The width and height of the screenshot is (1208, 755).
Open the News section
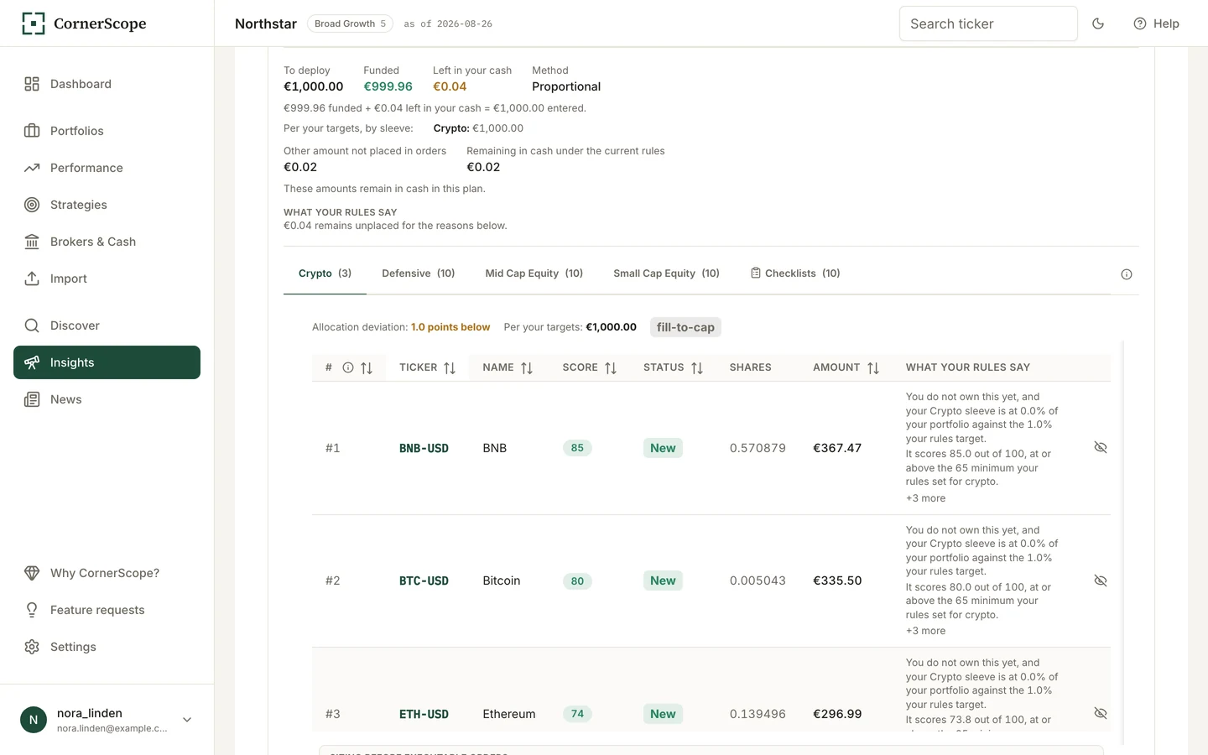[x=107, y=399]
